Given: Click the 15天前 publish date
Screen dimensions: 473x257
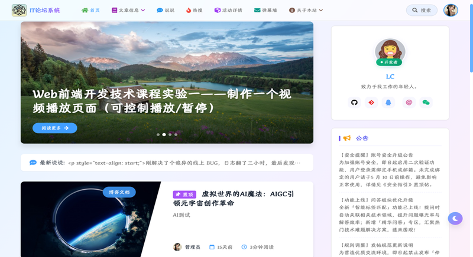Looking at the screenshot, I should point(225,247).
